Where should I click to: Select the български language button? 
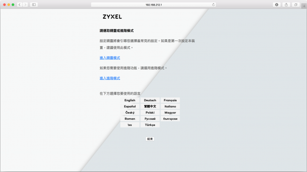click(x=170, y=119)
